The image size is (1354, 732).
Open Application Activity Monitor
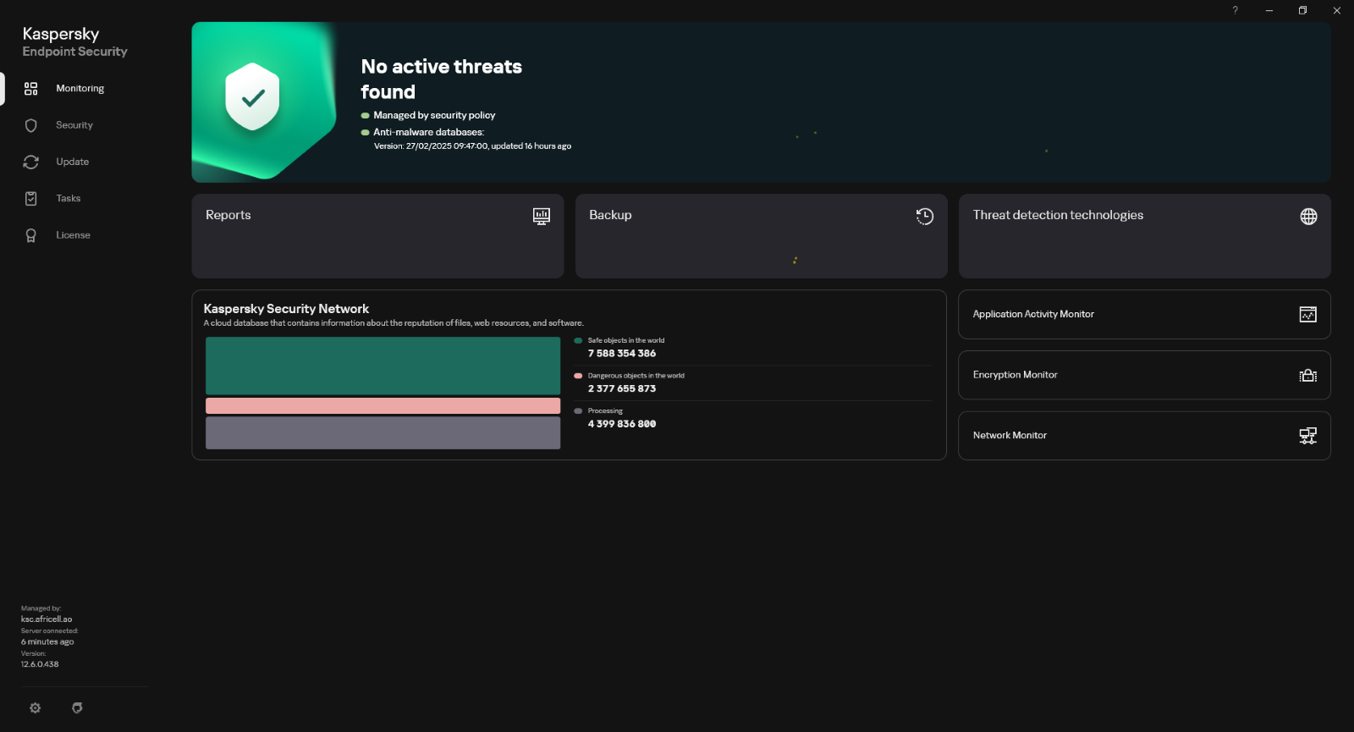pos(1144,315)
